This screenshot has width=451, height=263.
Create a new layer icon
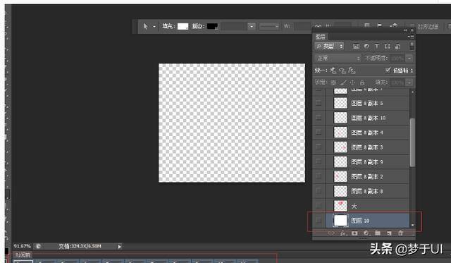point(389,233)
